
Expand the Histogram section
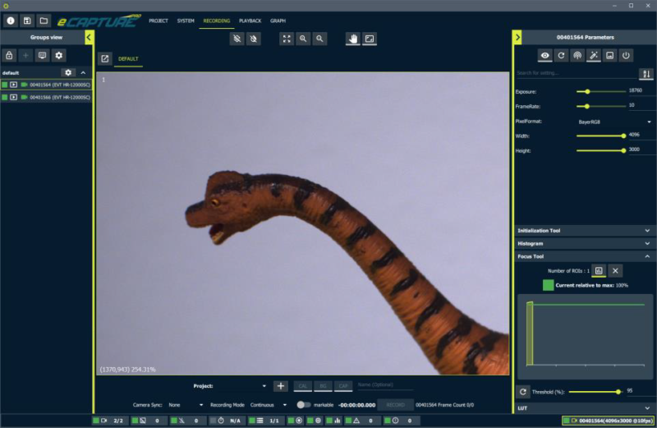tap(584, 244)
